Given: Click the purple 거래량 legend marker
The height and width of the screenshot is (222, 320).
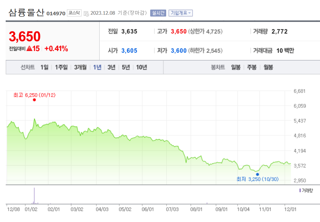Looking at the screenshot, I should pos(300,190).
